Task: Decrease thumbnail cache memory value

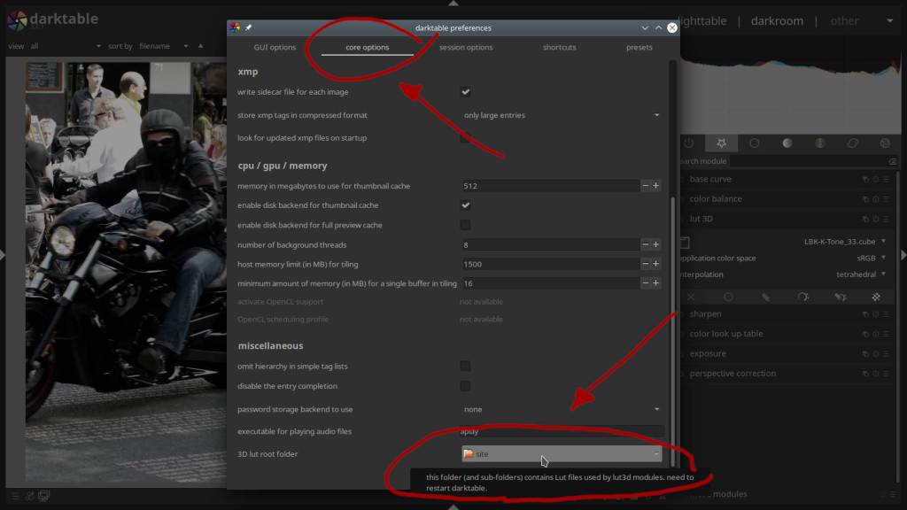Action: click(645, 186)
